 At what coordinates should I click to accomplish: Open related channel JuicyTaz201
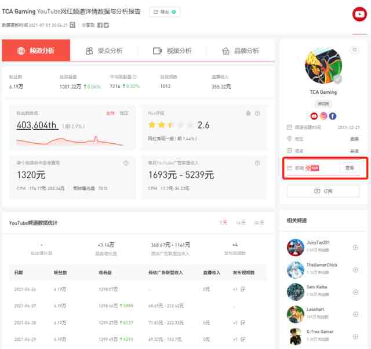[x=318, y=242]
